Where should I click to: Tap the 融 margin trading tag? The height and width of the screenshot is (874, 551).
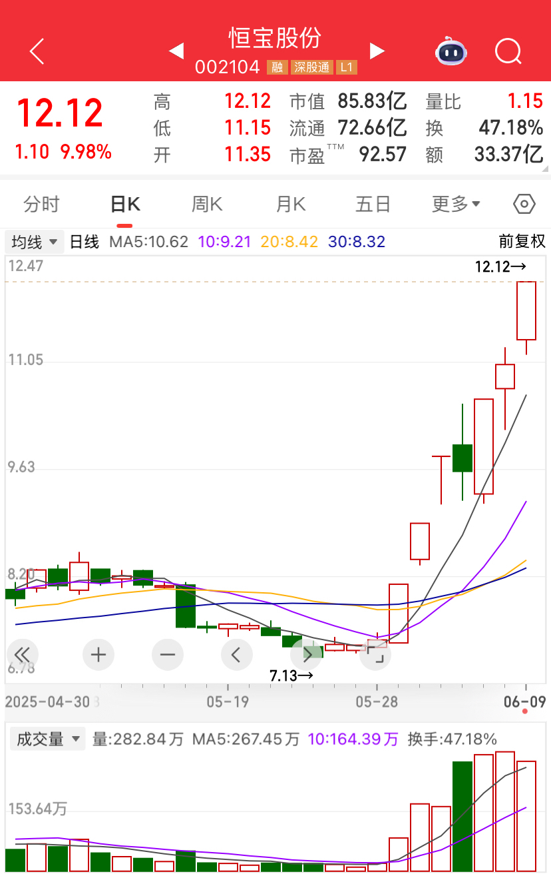coord(277,67)
